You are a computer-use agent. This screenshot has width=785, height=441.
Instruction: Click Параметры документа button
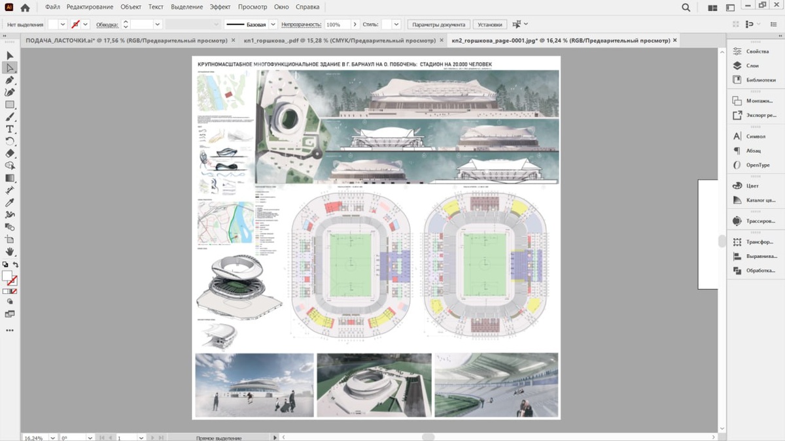(x=439, y=24)
